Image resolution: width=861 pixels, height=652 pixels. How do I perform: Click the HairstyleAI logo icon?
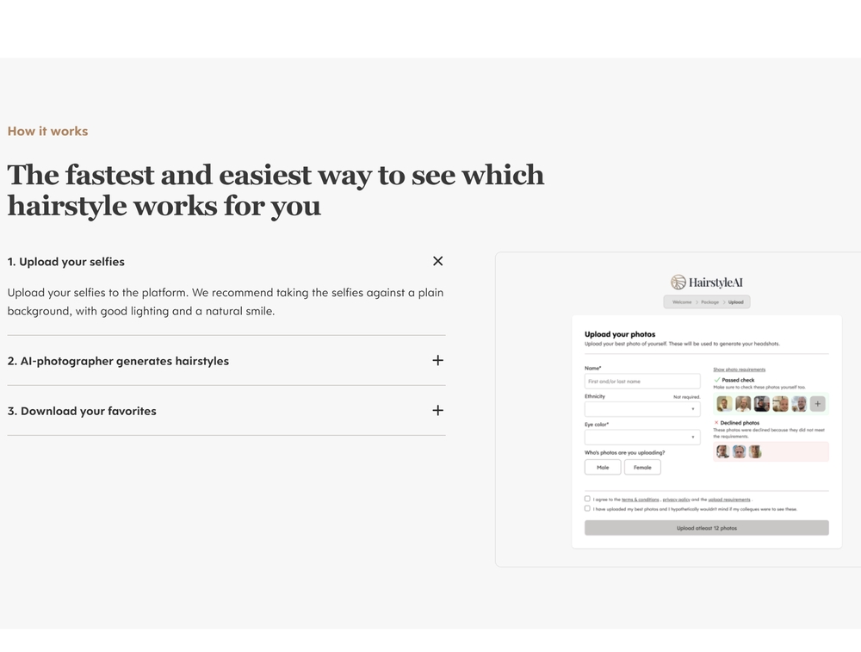coord(678,283)
